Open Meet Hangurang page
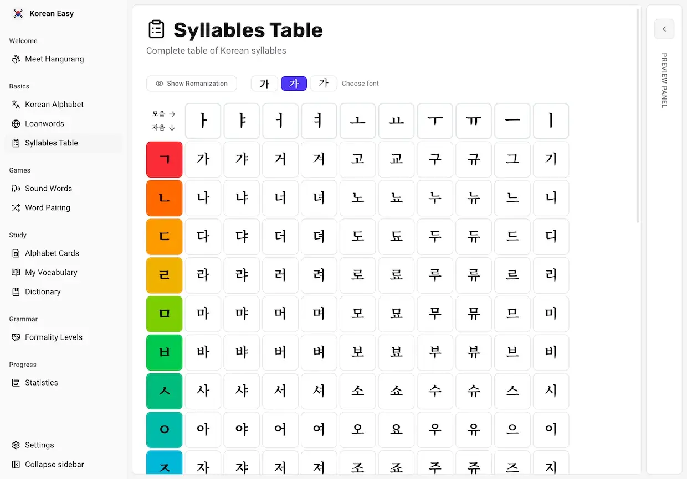Viewport: 687px width, 479px height. click(x=54, y=59)
